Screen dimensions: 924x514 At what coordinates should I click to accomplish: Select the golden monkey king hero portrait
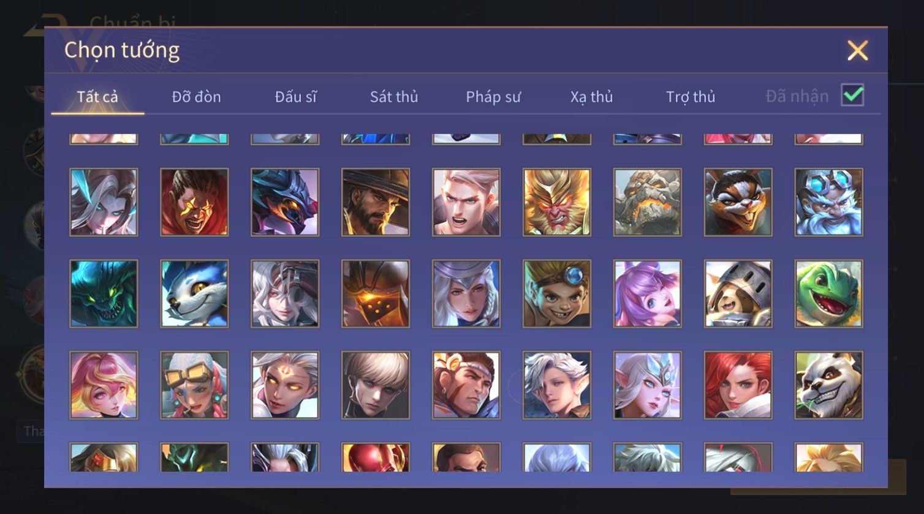[557, 202]
